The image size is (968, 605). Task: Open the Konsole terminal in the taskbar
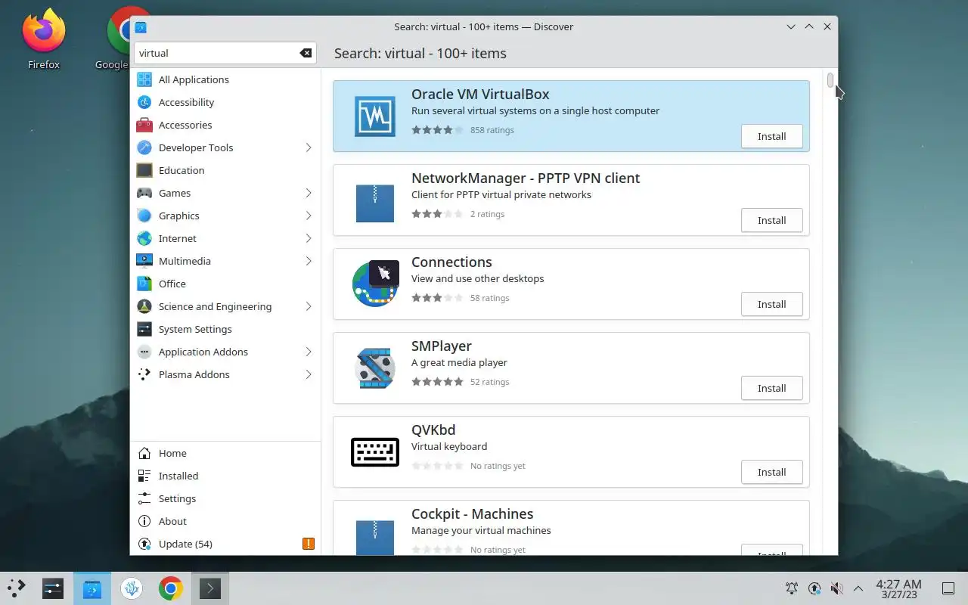point(210,588)
